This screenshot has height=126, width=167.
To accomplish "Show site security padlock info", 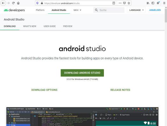I will (42, 3).
